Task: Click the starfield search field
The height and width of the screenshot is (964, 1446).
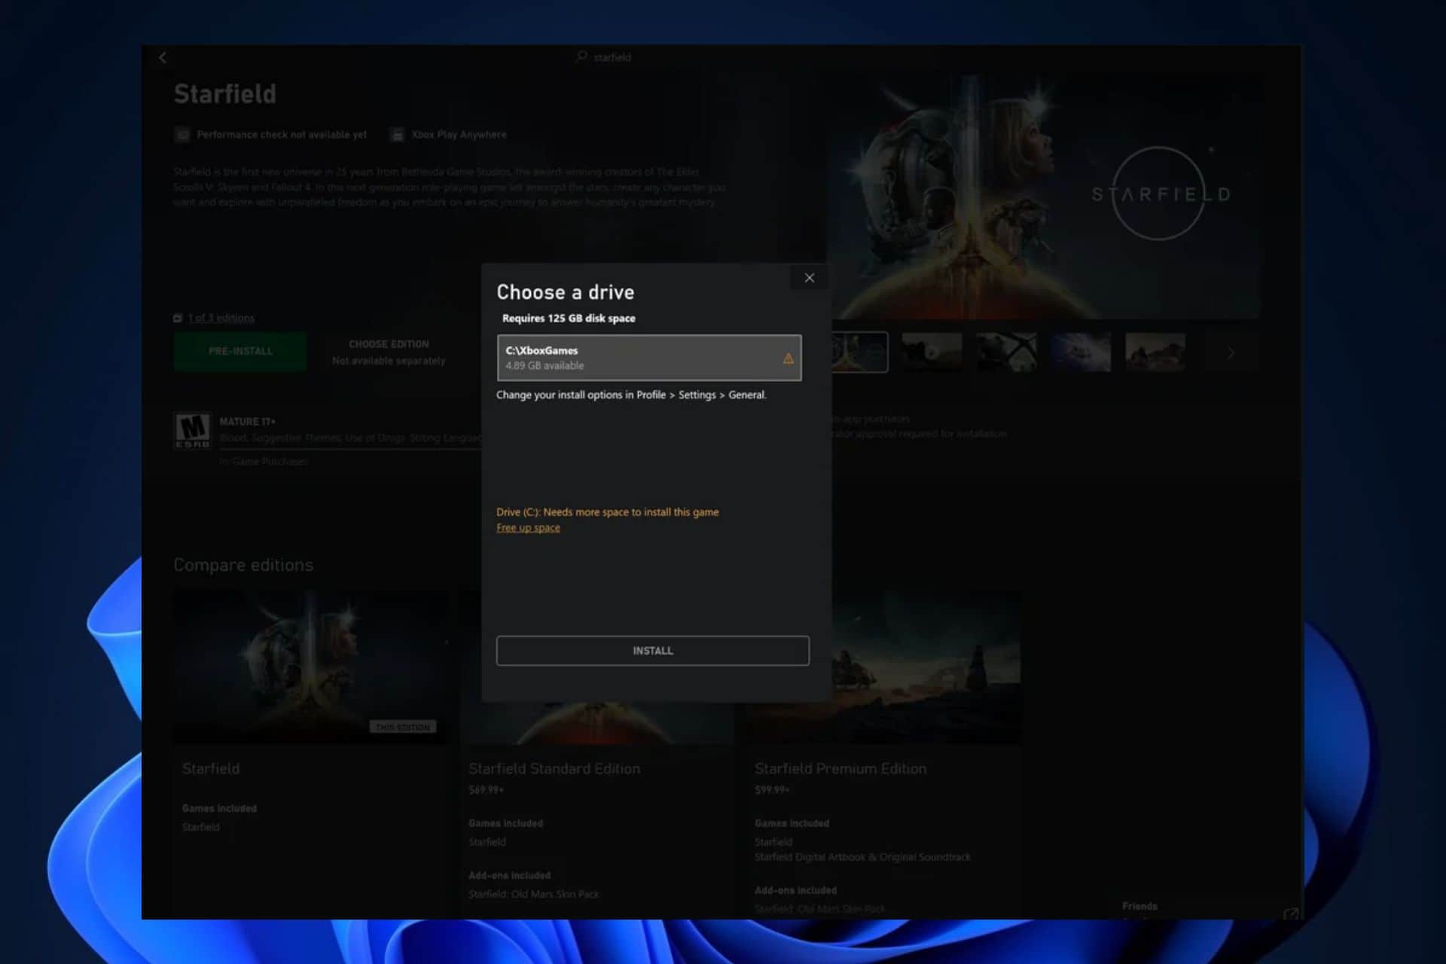Action: [612, 57]
